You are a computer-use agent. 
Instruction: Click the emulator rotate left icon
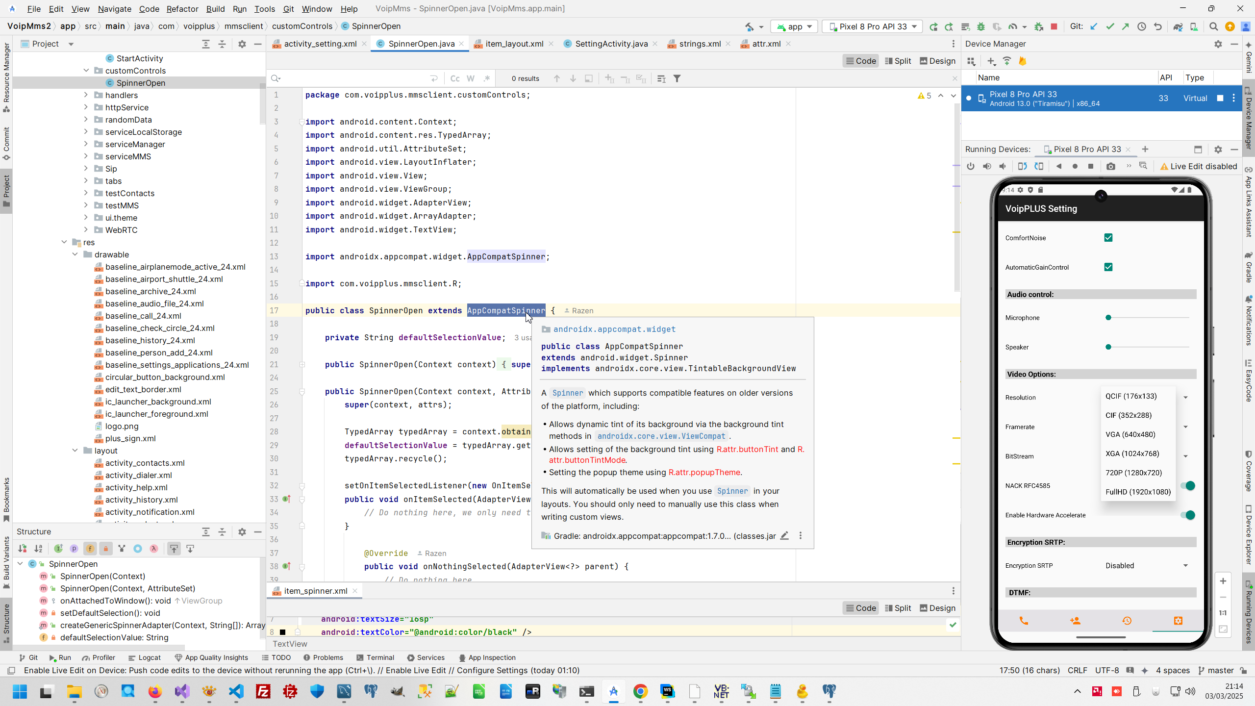pos(1022,166)
